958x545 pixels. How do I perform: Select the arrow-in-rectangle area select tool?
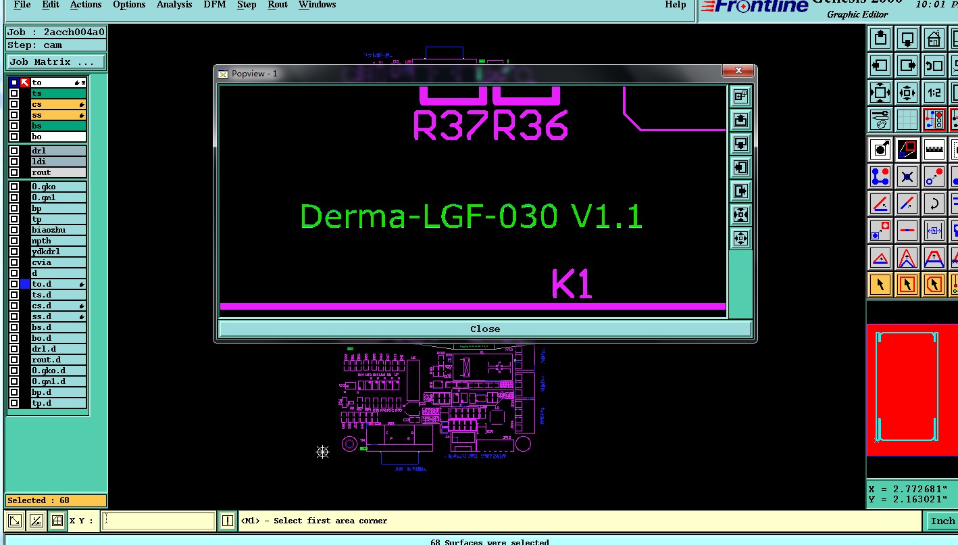tap(907, 285)
